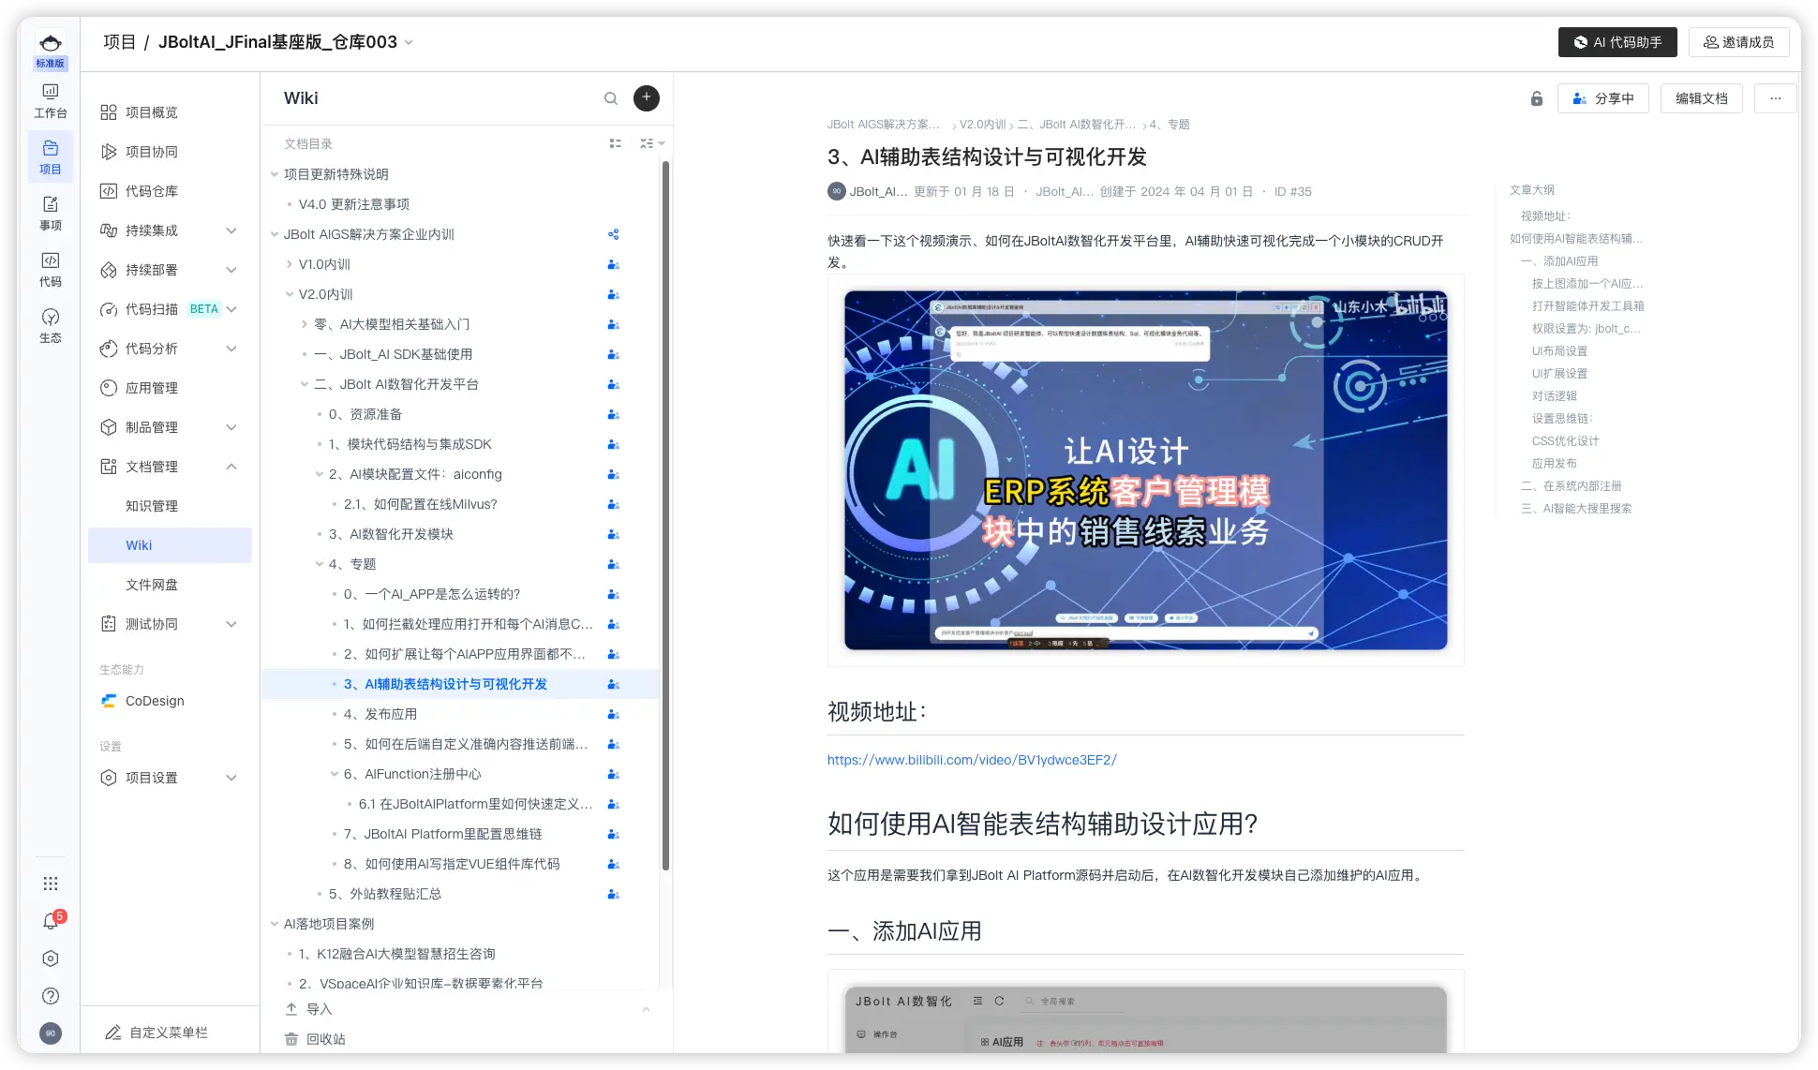Click the 编辑文档 button
The height and width of the screenshot is (1070, 1818).
(x=1702, y=98)
